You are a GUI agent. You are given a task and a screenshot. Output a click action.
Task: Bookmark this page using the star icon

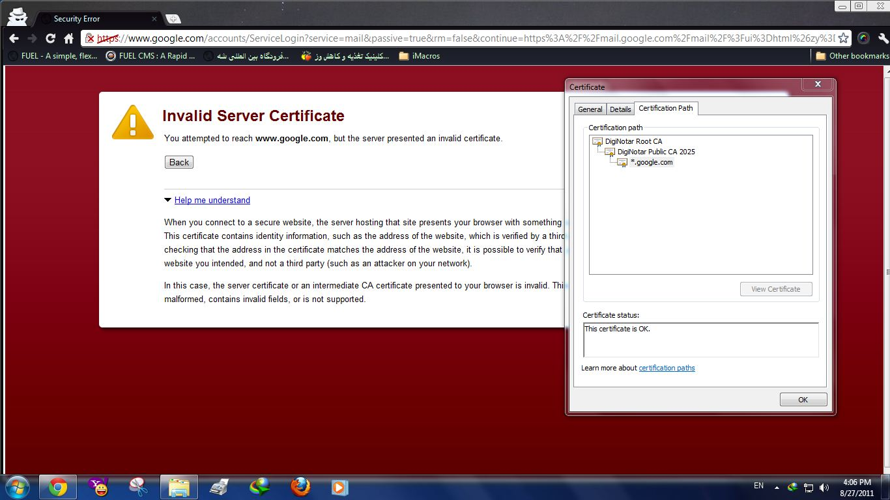[x=842, y=38]
